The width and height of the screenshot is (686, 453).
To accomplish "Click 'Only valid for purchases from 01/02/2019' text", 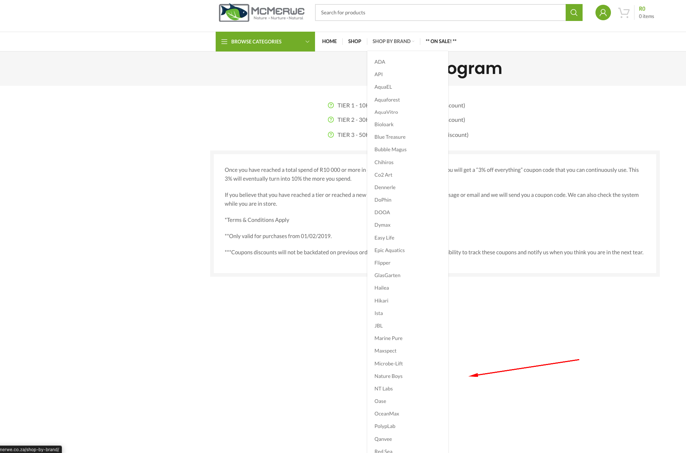I will click(x=278, y=236).
